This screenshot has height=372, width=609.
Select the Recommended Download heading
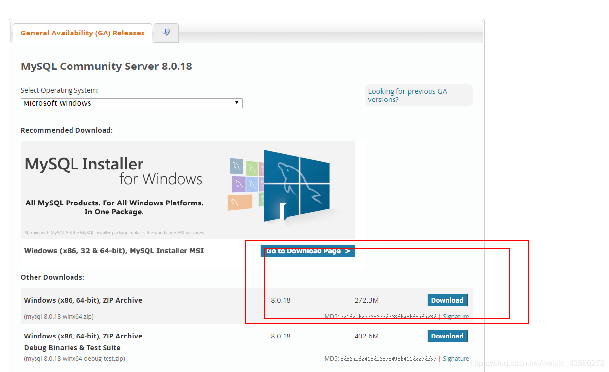[67, 130]
